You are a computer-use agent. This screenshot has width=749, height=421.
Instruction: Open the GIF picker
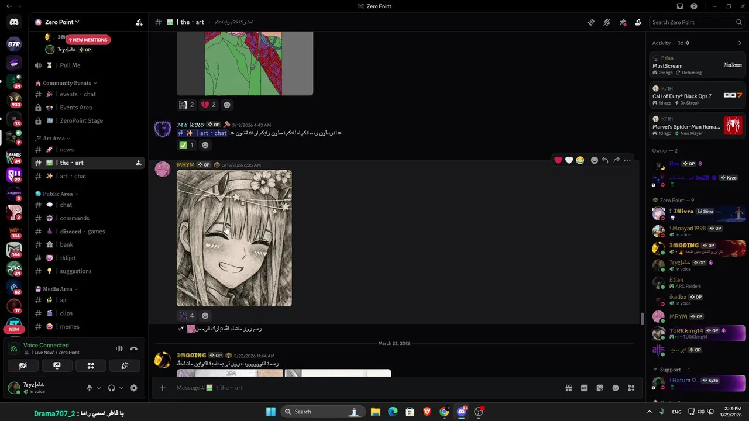(584, 388)
